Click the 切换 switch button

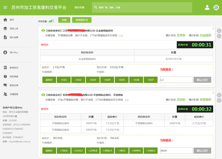(x=64, y=20)
